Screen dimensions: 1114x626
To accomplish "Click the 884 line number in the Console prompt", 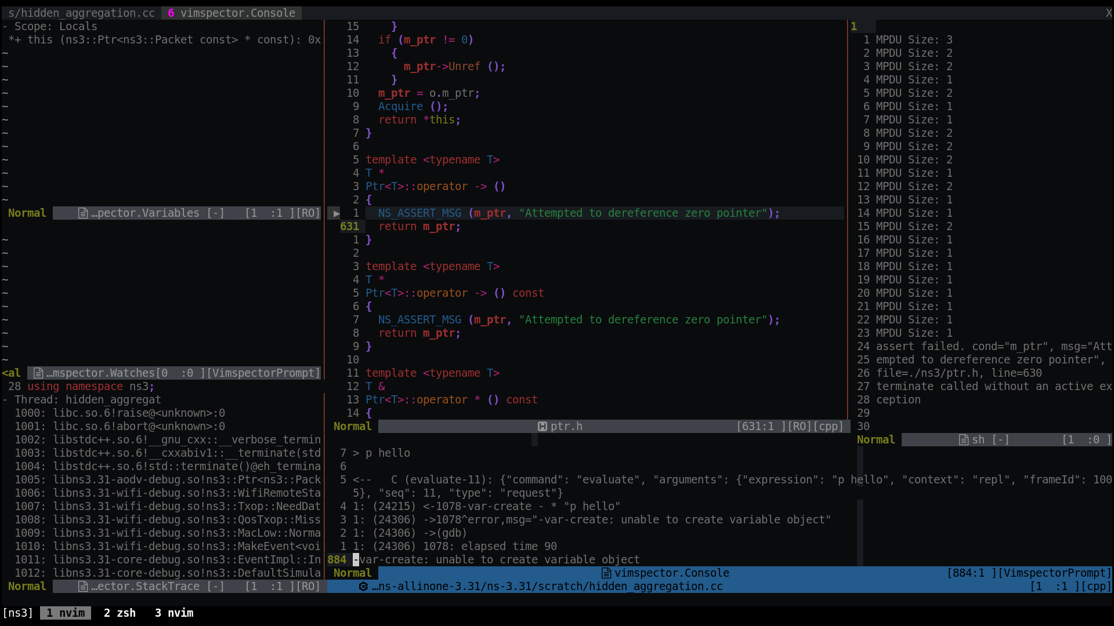I will pos(335,559).
